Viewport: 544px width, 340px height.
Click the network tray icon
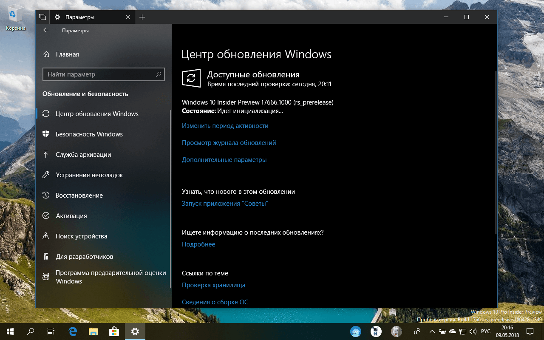[x=463, y=331]
